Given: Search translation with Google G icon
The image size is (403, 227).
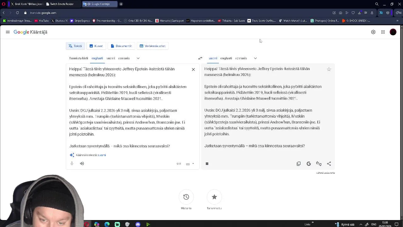Looking at the screenshot, I should [309, 164].
